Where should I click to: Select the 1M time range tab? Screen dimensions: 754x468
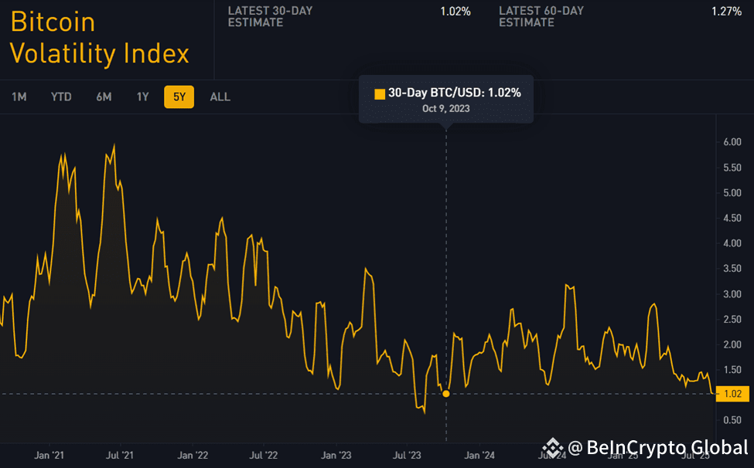point(19,97)
